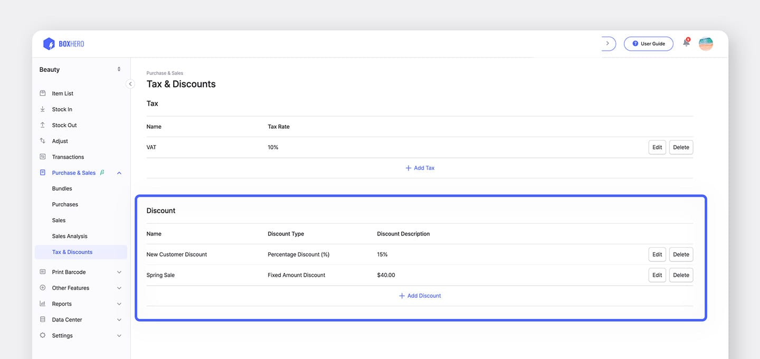Open notifications bell icon

coord(686,43)
